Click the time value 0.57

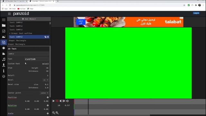pos(67,105)
